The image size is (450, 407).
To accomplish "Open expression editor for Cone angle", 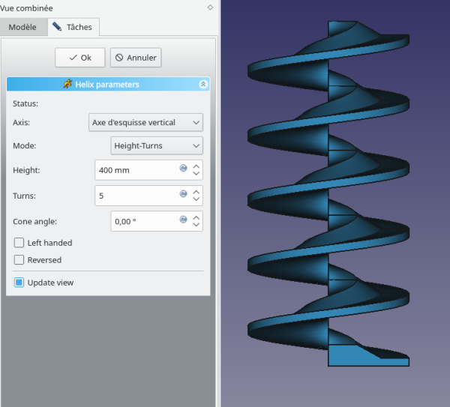I will point(184,220).
